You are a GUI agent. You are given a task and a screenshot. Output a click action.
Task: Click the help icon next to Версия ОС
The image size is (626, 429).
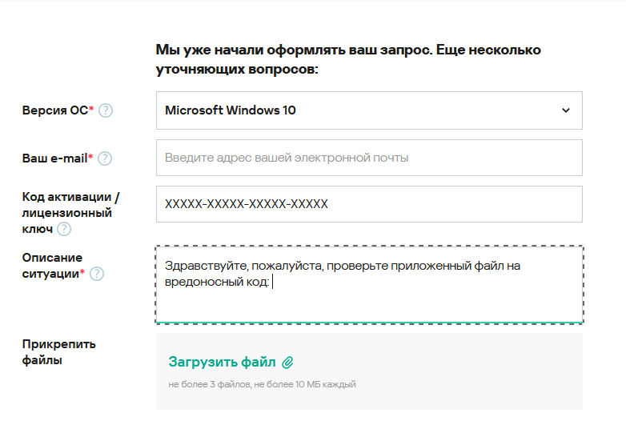106,110
